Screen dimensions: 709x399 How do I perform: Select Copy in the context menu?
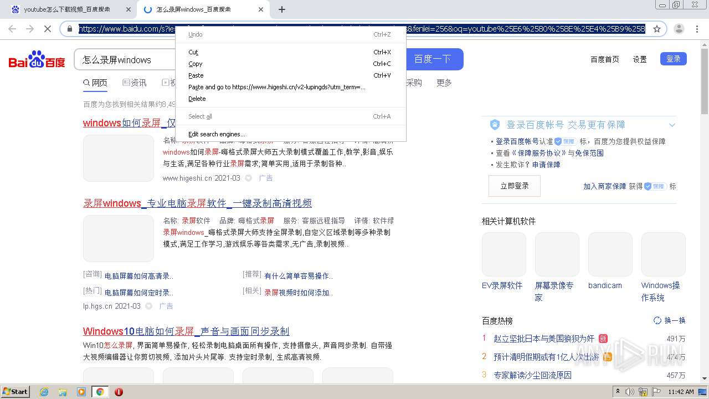point(291,64)
